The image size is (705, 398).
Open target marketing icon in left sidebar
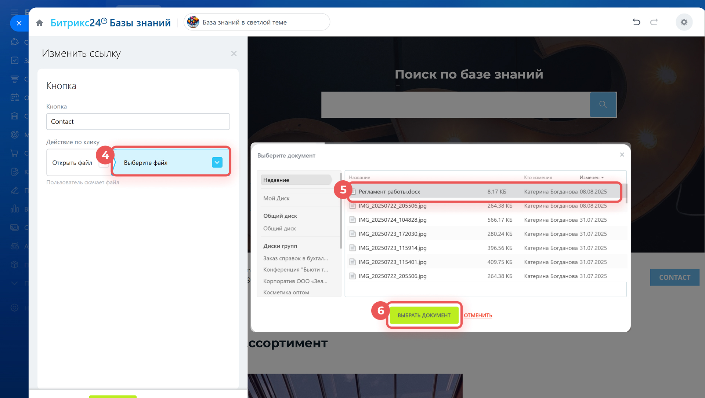click(x=14, y=134)
